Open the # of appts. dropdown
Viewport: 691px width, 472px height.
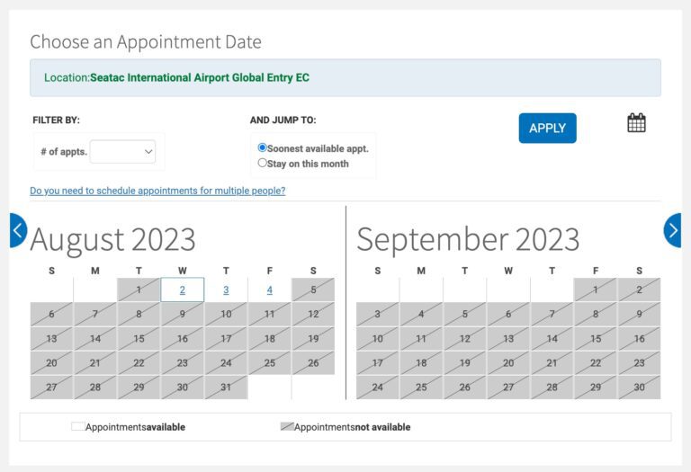pyautogui.click(x=122, y=151)
